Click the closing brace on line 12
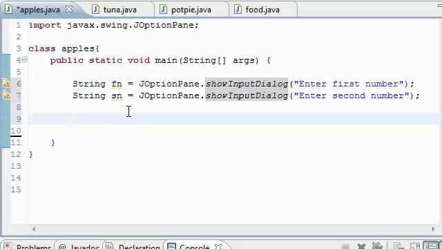This screenshot has height=249, width=442. coord(30,154)
